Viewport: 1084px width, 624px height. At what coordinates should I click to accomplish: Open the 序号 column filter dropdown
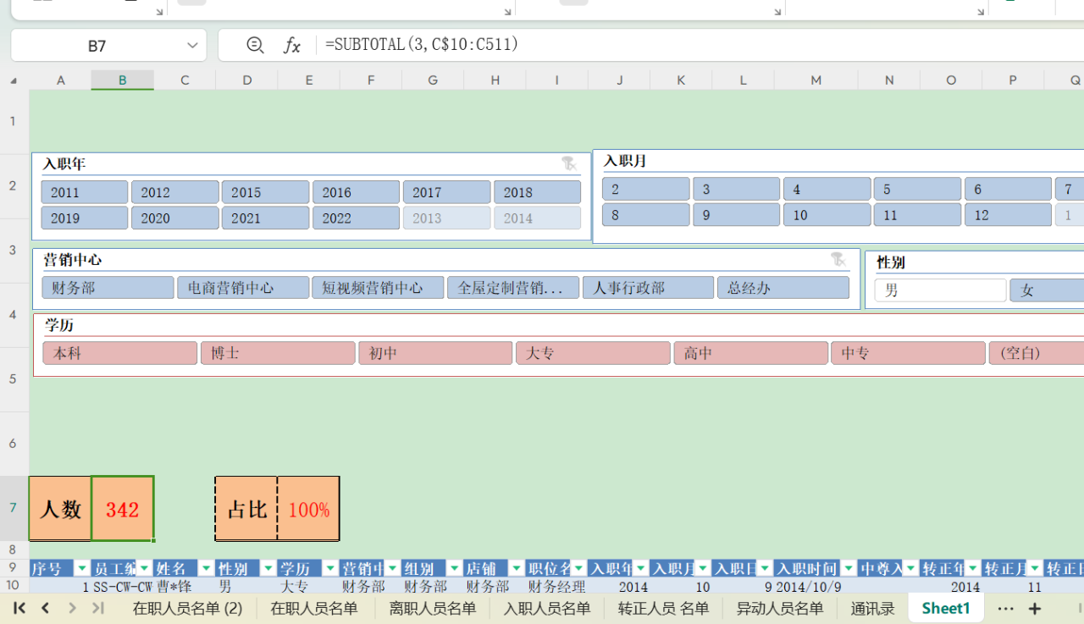[82, 568]
